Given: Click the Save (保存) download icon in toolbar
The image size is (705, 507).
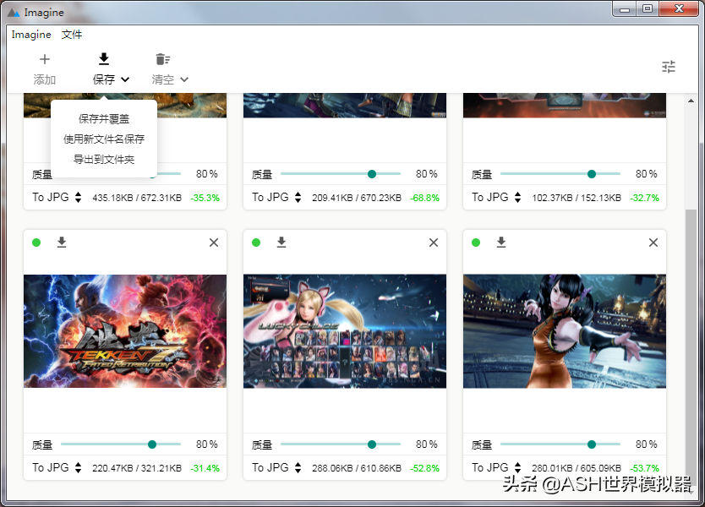Looking at the screenshot, I should [x=104, y=59].
